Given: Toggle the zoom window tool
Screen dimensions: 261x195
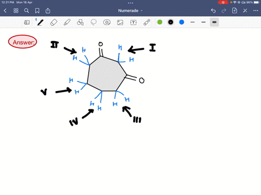Looking at the screenshot, I should [x=27, y=22].
